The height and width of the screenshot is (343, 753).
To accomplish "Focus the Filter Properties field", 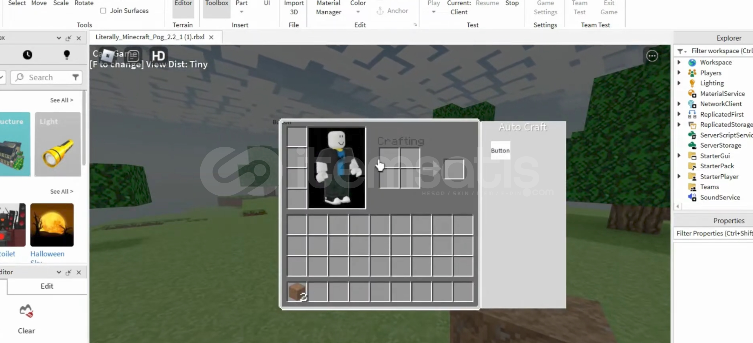I will point(714,233).
